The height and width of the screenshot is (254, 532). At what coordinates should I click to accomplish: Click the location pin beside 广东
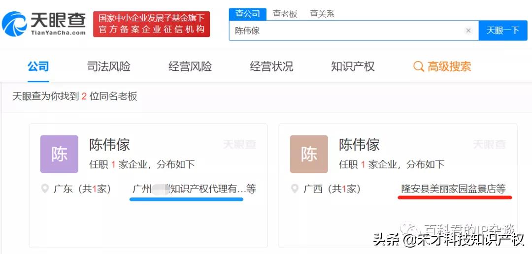click(45, 188)
